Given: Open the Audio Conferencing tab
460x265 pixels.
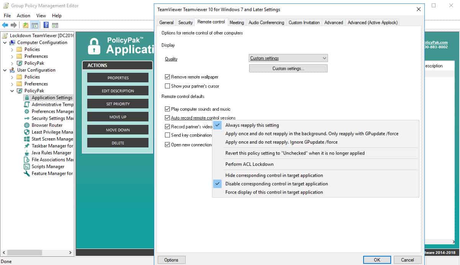Looking at the screenshot, I should (x=266, y=23).
